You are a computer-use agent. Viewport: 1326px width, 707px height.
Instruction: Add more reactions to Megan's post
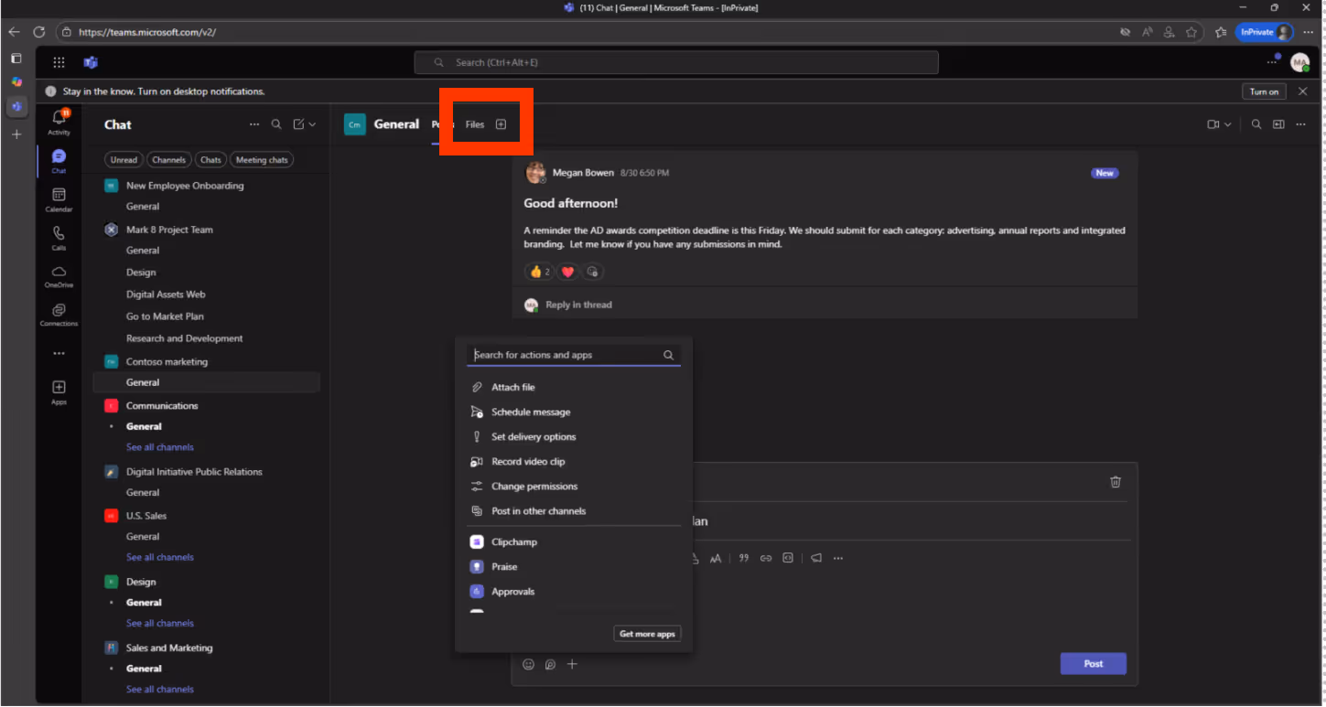[593, 272]
